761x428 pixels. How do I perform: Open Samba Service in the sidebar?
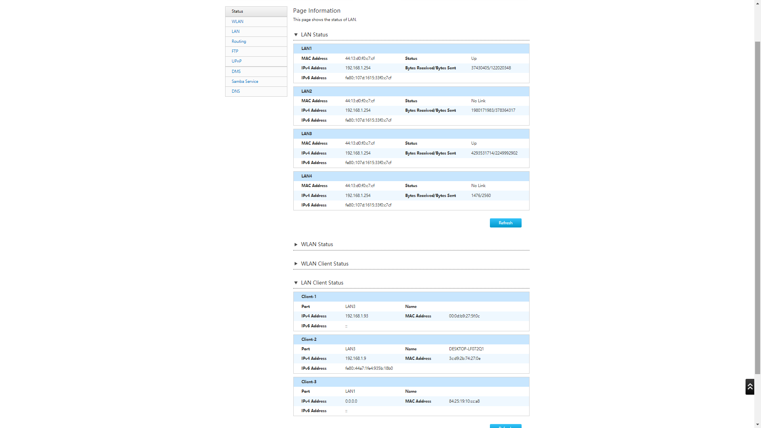tap(245, 82)
